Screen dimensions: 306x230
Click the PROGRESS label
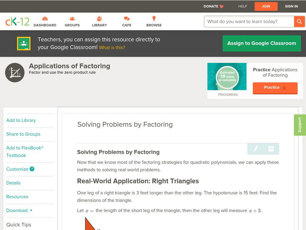click(x=228, y=95)
